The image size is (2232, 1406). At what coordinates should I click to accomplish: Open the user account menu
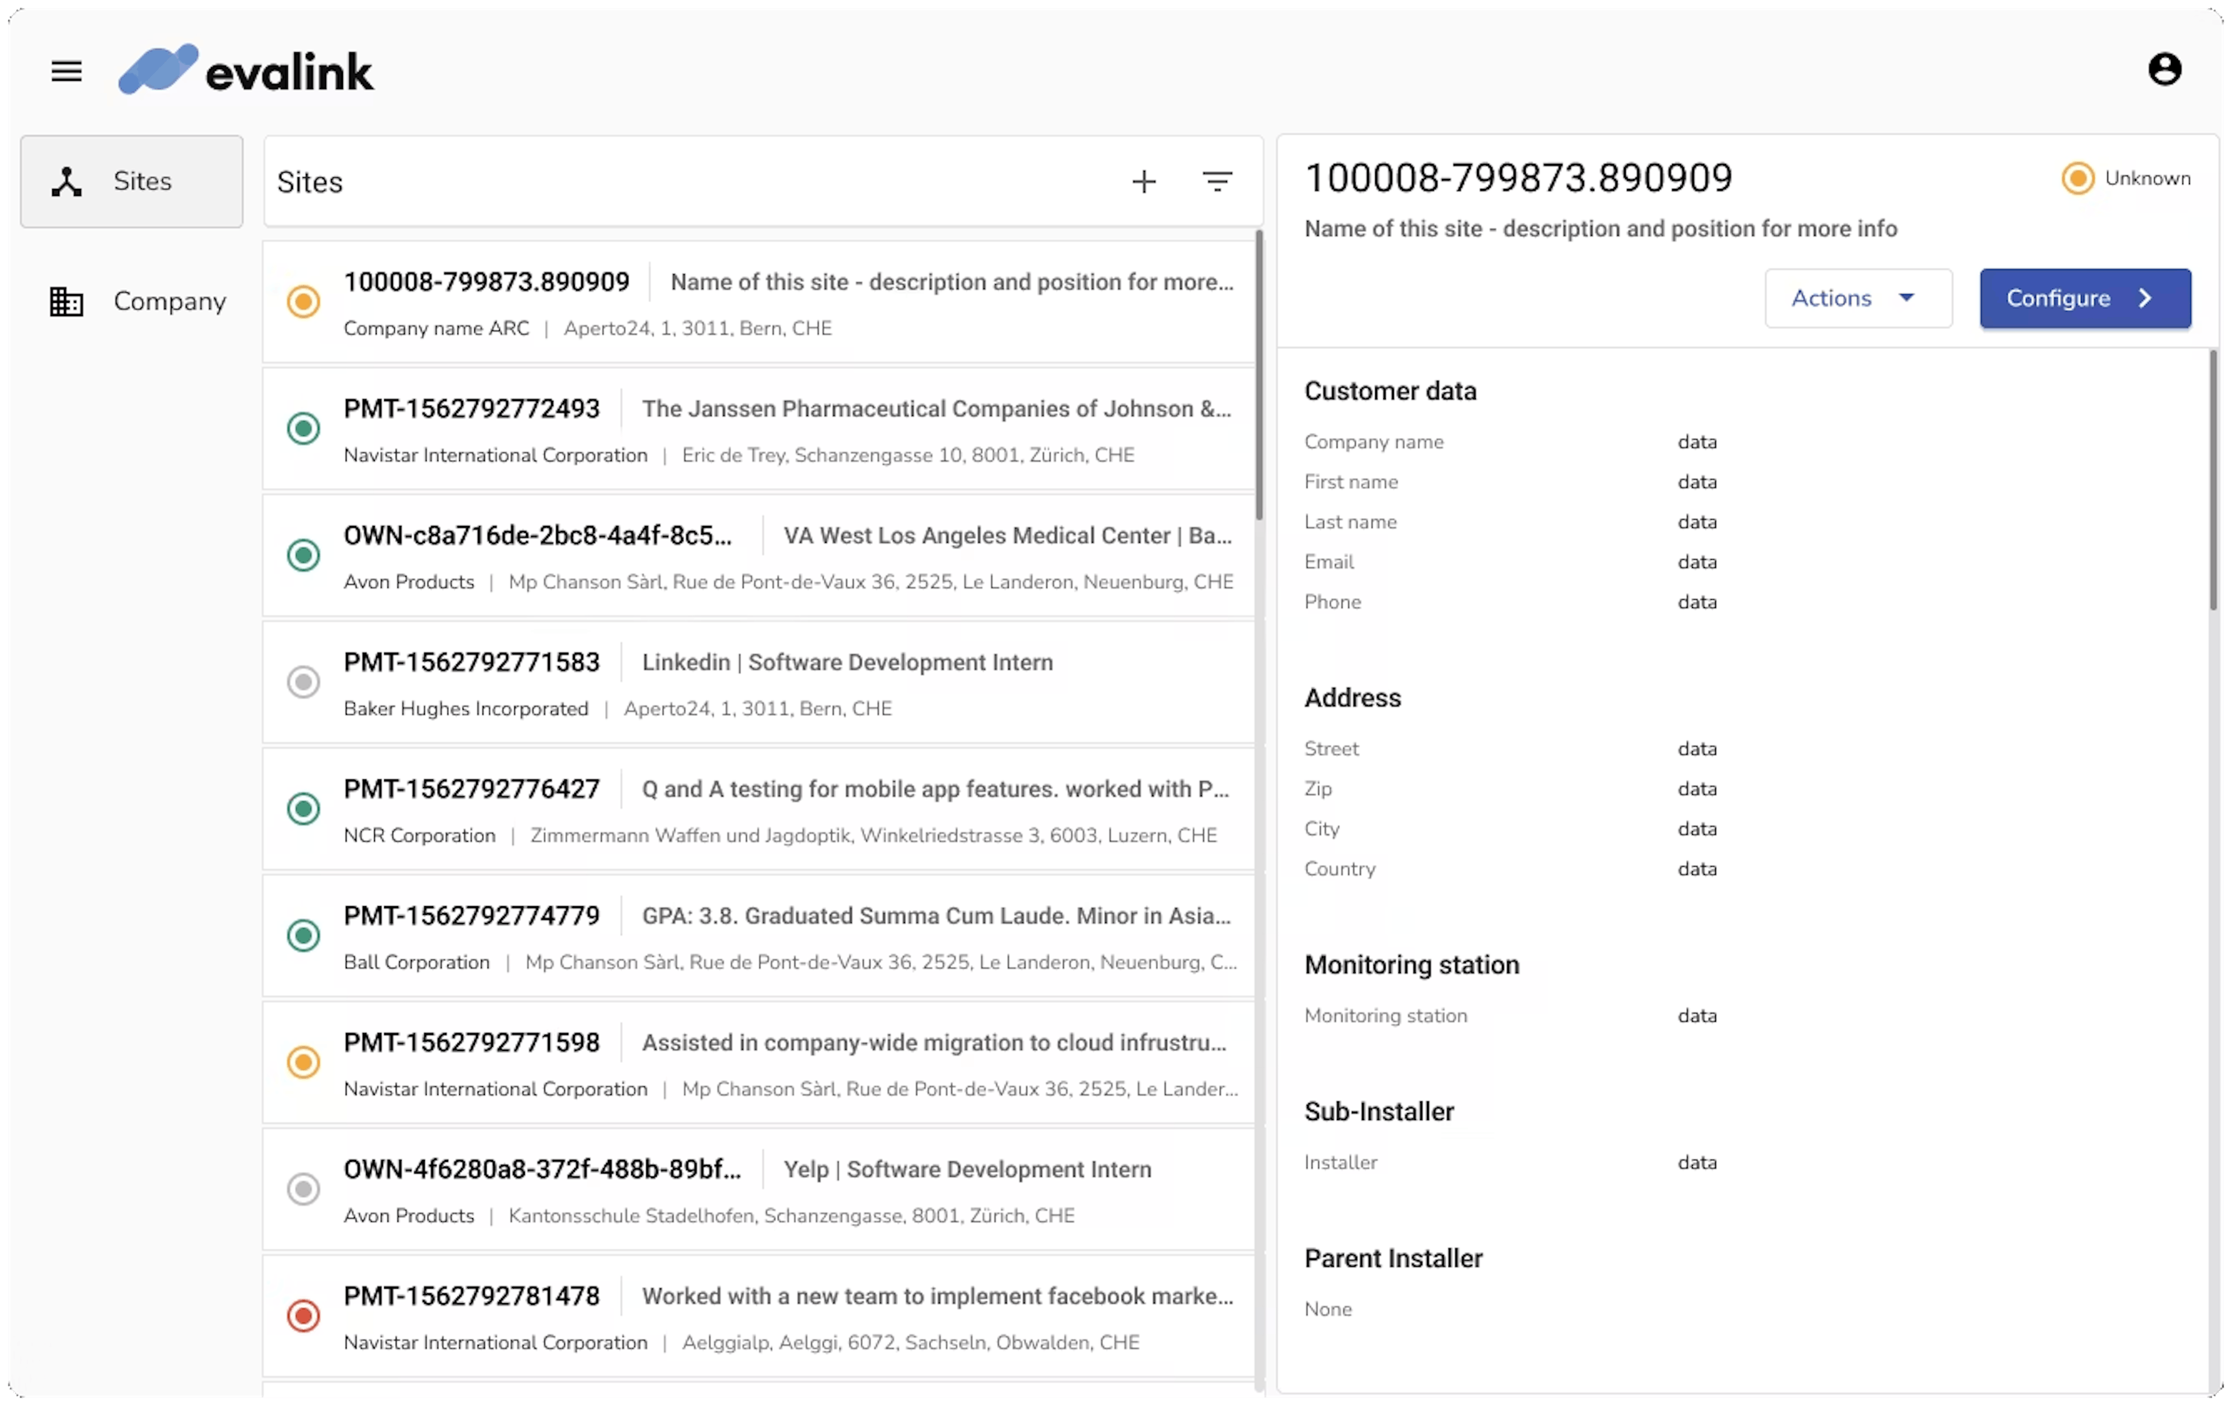click(2165, 69)
